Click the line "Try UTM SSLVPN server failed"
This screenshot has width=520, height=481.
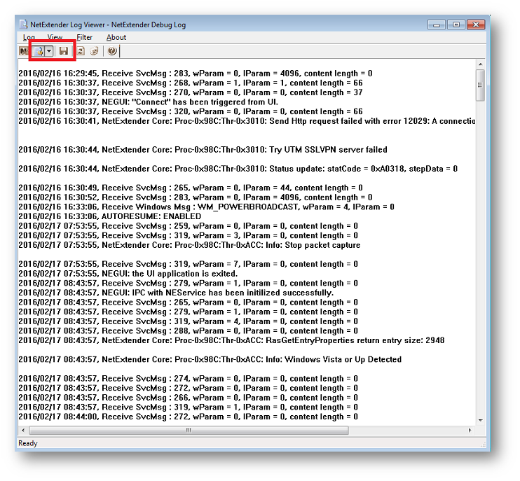203,150
